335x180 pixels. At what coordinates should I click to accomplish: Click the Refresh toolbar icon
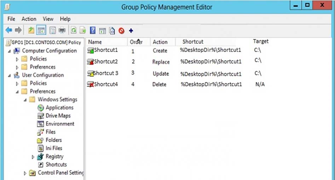click(x=74, y=30)
